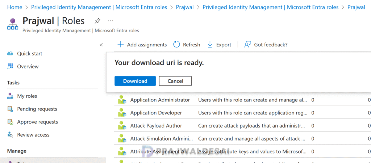Open the Application Developer role
The width and height of the screenshot is (371, 163).
click(x=156, y=113)
